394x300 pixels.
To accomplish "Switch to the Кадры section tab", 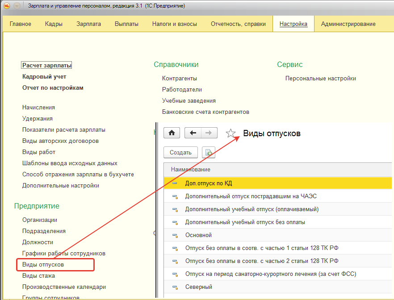I will click(x=54, y=24).
